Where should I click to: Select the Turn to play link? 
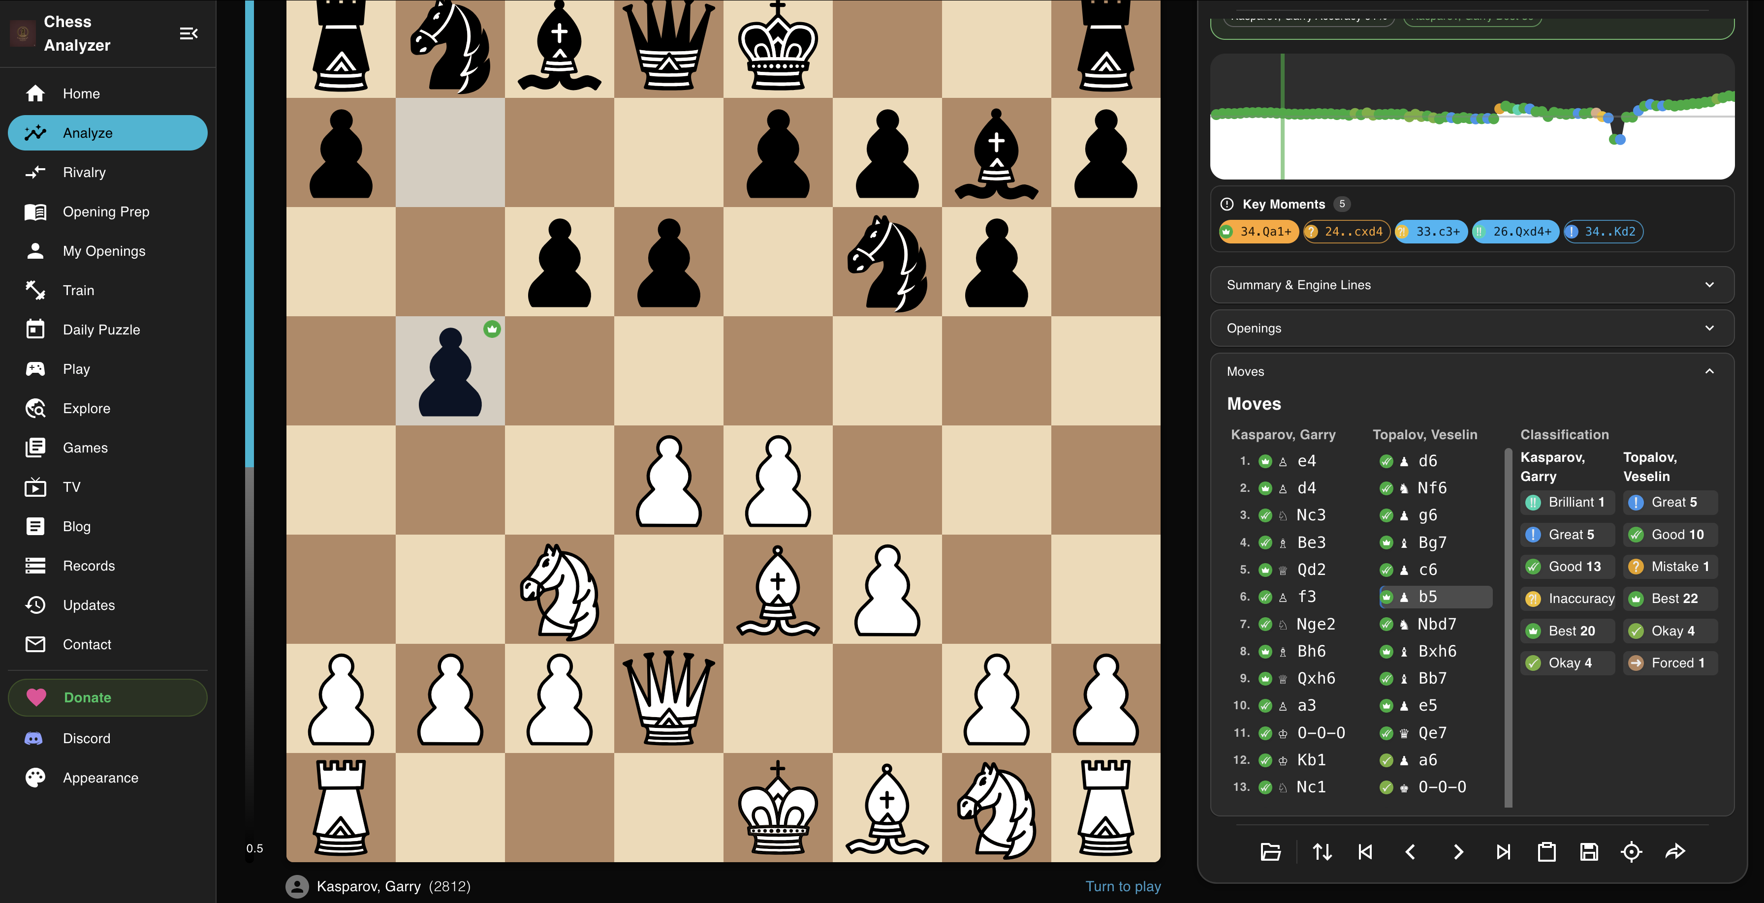tap(1122, 886)
